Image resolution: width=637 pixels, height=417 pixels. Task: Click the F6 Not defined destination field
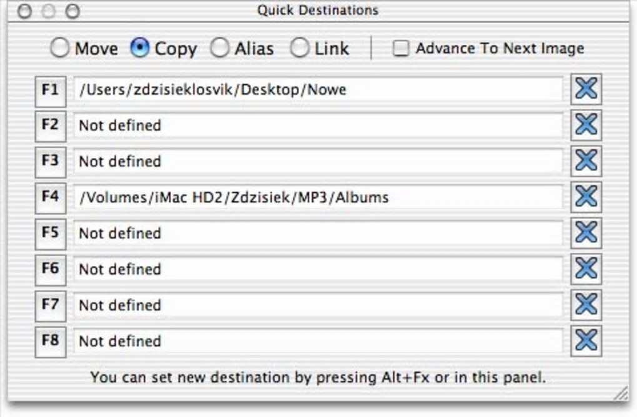coord(318,269)
